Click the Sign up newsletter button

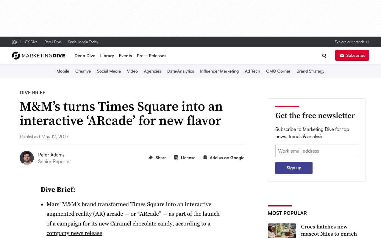[294, 168]
